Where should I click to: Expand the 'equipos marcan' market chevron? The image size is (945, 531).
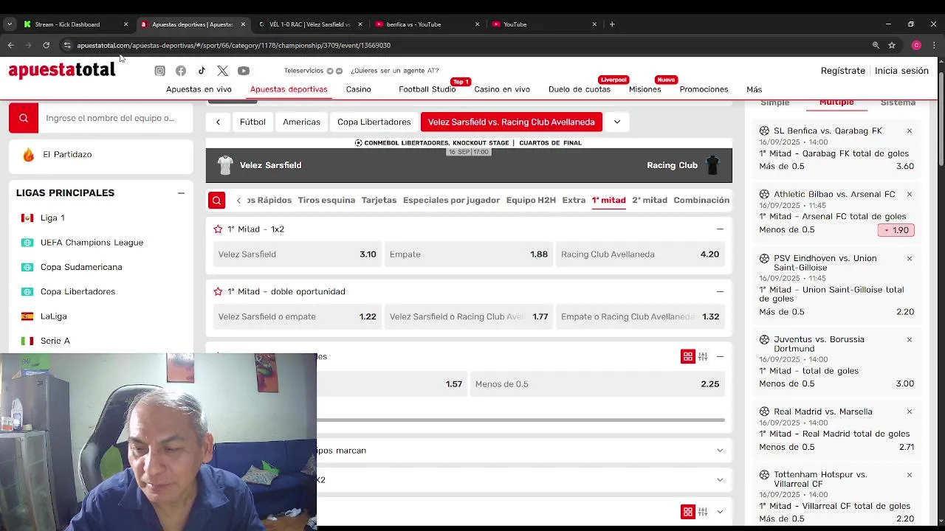720,451
